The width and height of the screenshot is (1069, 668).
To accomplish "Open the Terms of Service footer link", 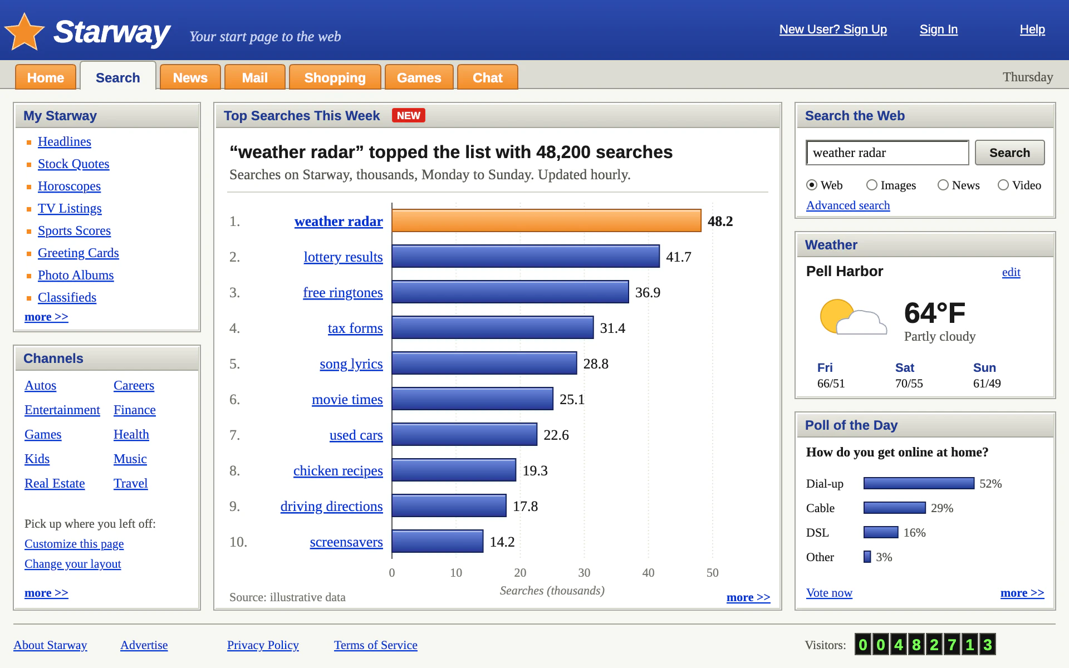I will tap(376, 645).
